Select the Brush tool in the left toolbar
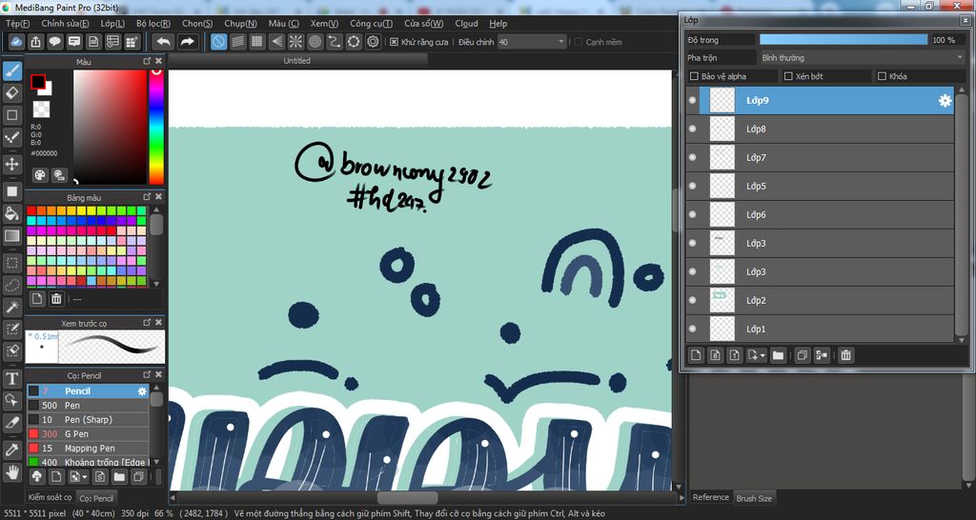This screenshot has height=520, width=976. point(11,70)
